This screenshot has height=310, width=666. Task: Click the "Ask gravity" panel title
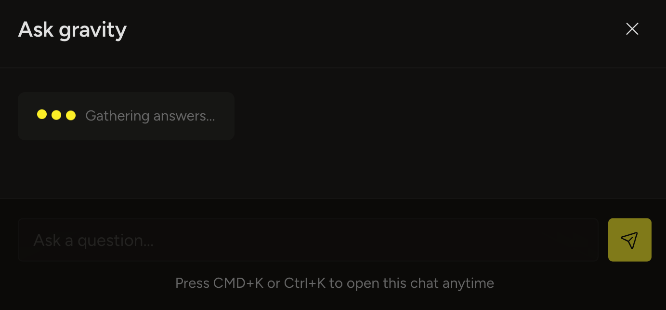point(72,30)
